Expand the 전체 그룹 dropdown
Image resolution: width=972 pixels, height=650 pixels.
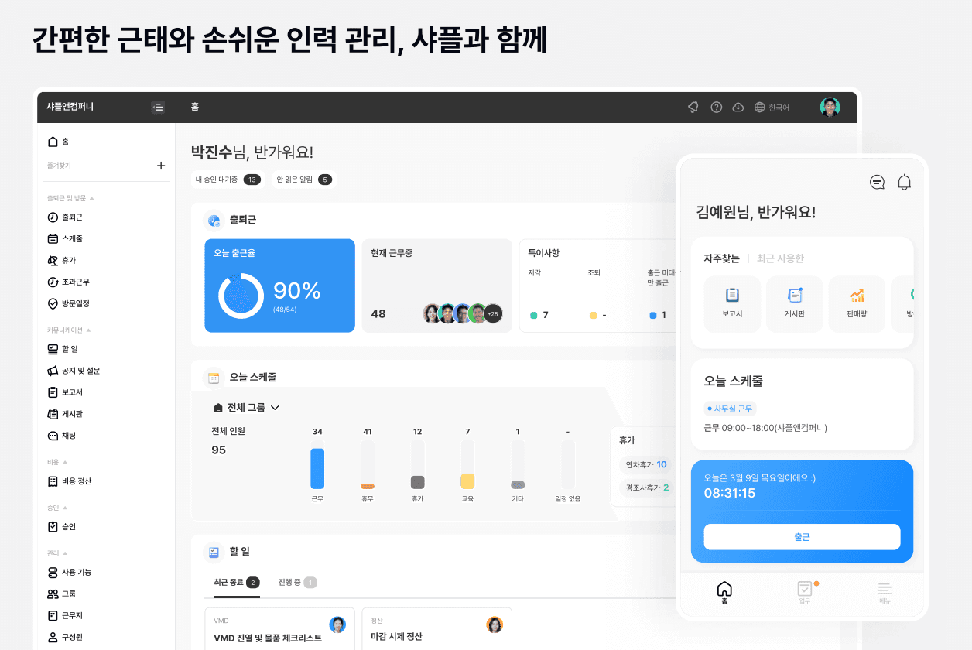click(246, 408)
